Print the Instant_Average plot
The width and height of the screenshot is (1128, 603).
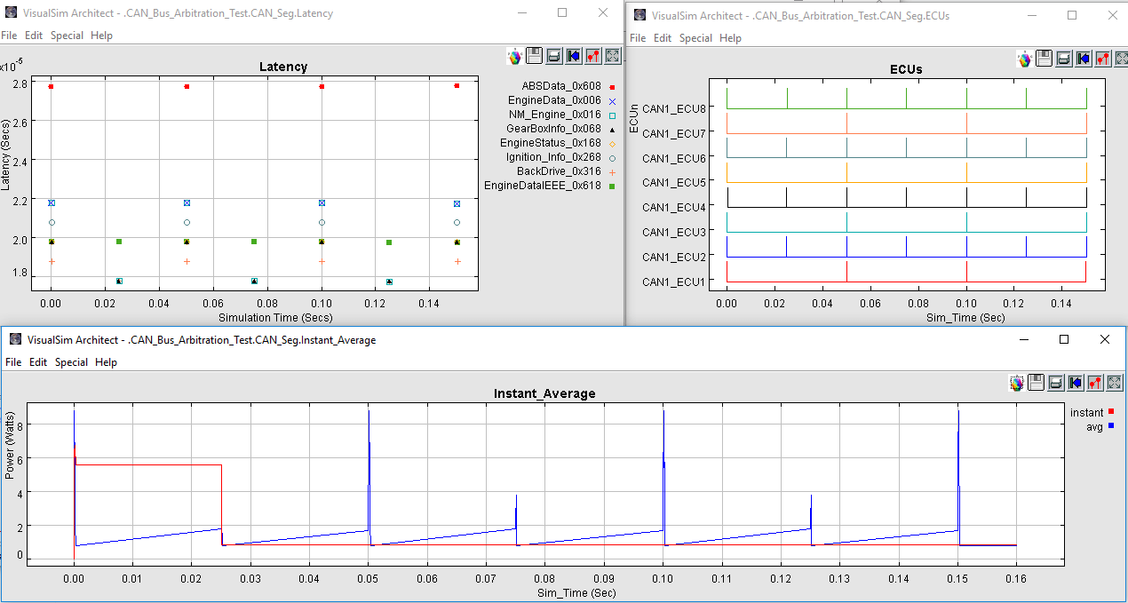tap(1056, 383)
